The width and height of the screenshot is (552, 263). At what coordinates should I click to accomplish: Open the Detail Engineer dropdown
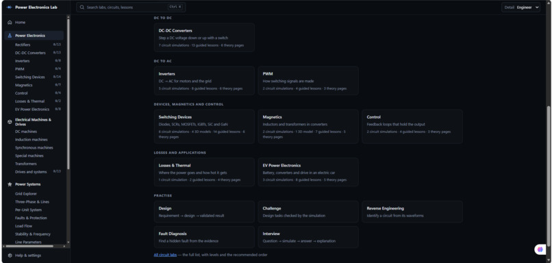pyautogui.click(x=520, y=7)
